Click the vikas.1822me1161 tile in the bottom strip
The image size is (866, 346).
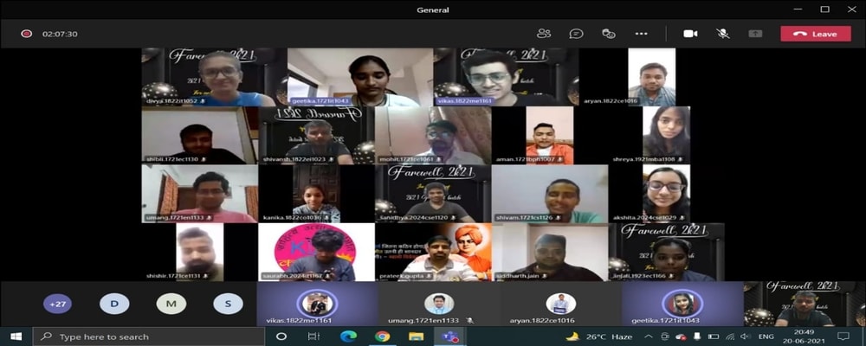317,304
